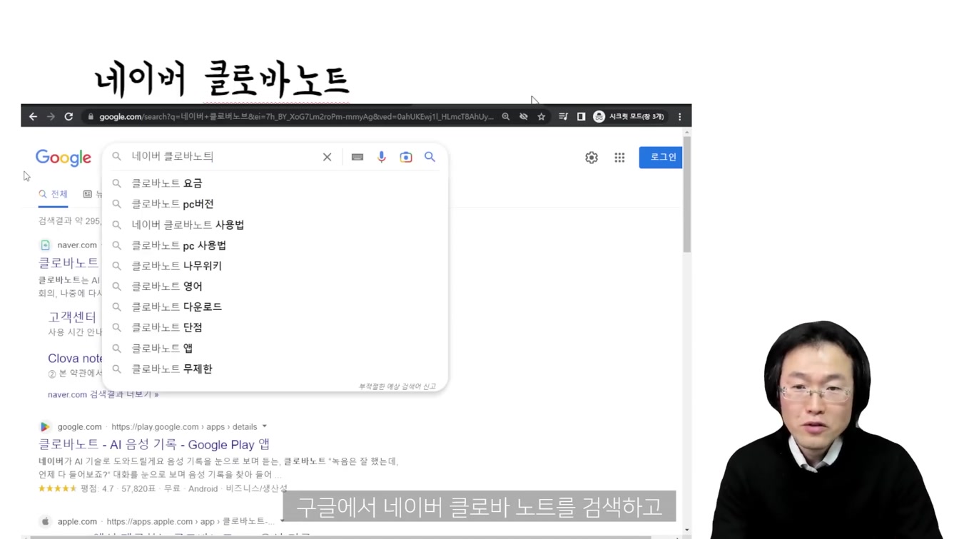Start voice search with the microphone
959x539 pixels.
pyautogui.click(x=382, y=157)
